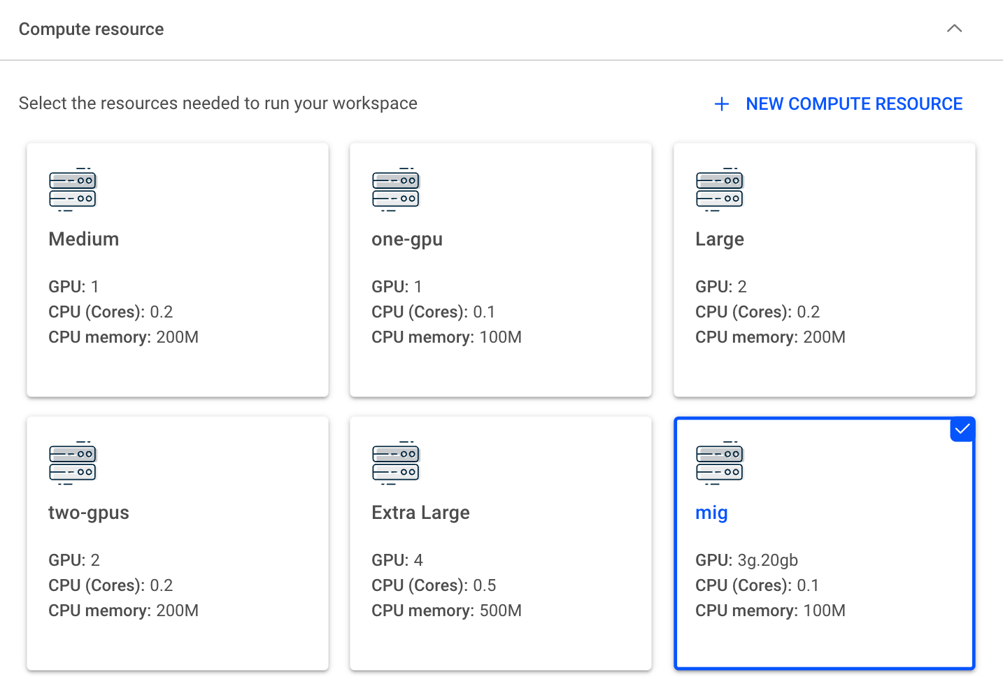Image resolution: width=1003 pixels, height=684 pixels.
Task: Pick the two-gpus resource title
Action: point(89,513)
